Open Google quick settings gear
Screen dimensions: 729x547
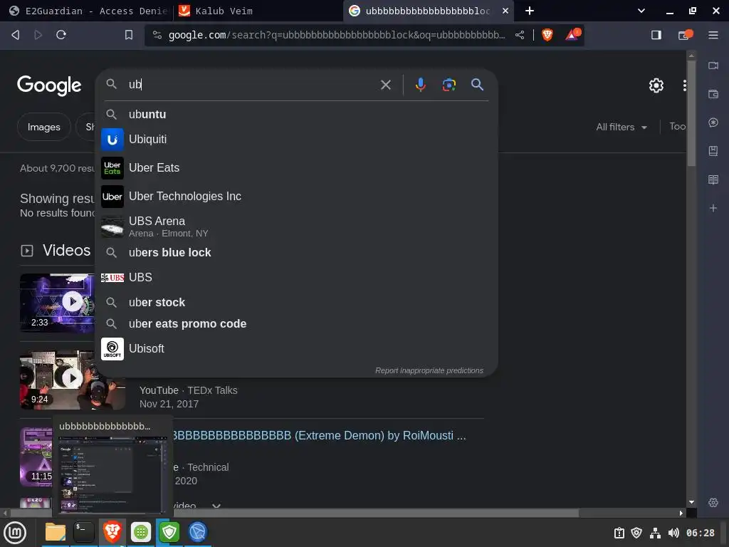[x=656, y=85]
